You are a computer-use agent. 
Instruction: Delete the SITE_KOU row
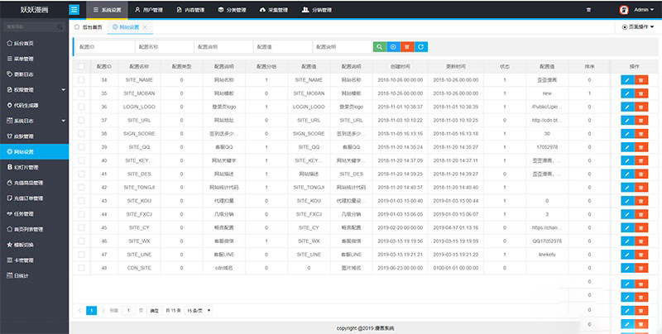point(640,201)
